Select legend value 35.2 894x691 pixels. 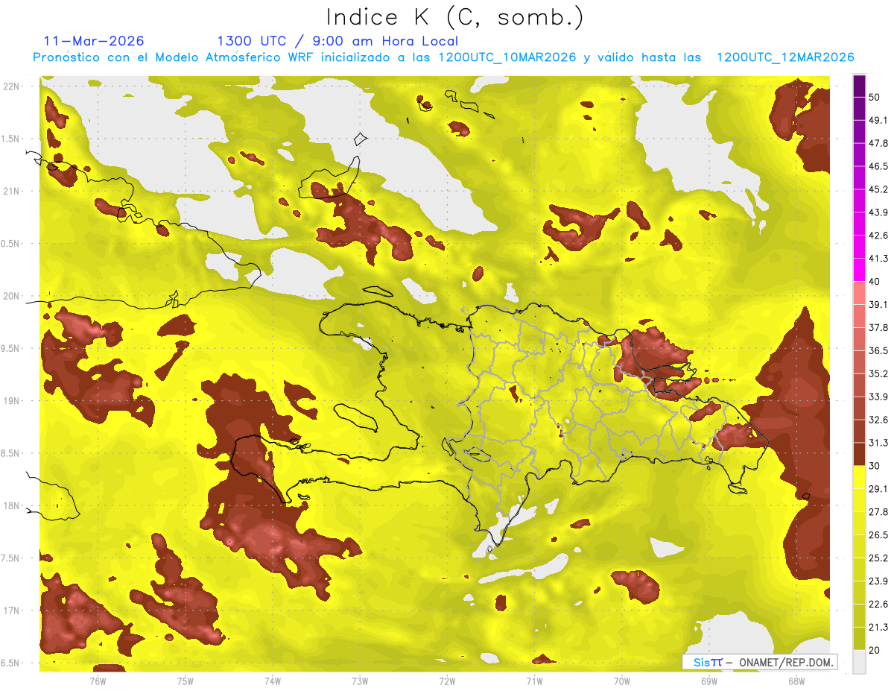click(x=878, y=373)
